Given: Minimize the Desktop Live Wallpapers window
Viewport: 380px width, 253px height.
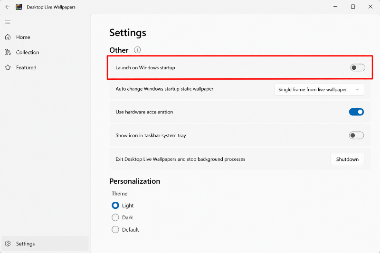Looking at the screenshot, I should [335, 7].
